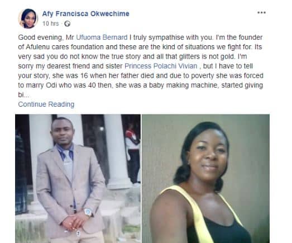
Task: Click the truncated post text body
Action: [x=141, y=66]
